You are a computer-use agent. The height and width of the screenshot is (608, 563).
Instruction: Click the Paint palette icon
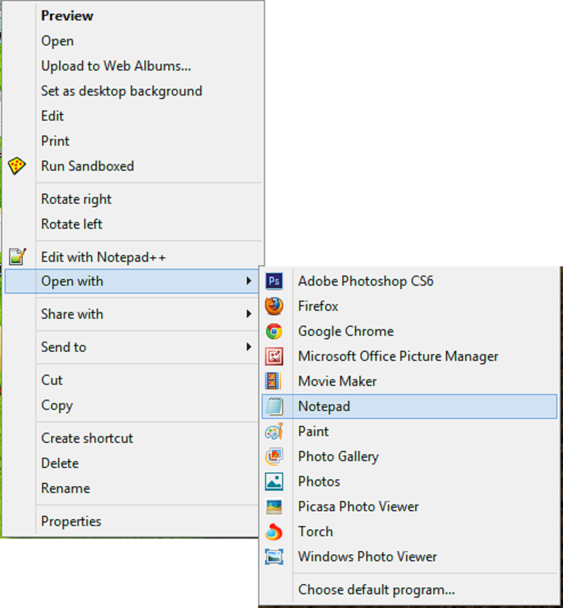(274, 431)
